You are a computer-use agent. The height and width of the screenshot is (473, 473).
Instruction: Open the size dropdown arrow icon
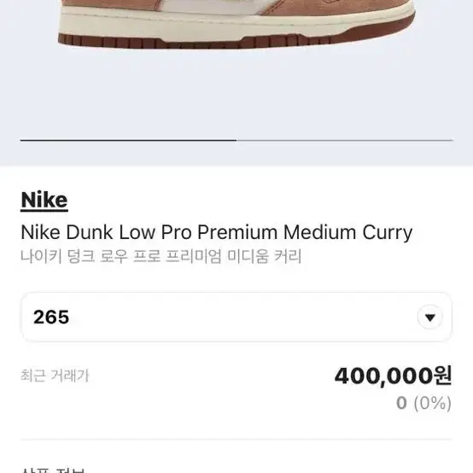[x=429, y=317]
